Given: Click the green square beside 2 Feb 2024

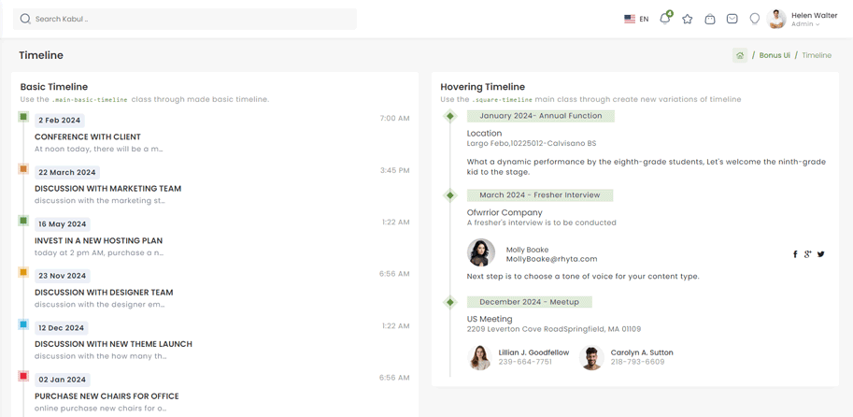Looking at the screenshot, I should (23, 117).
